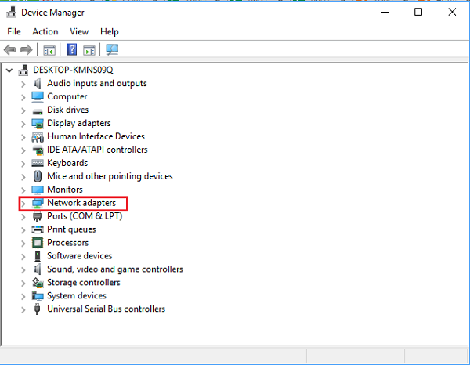Collapse the DESKTOP-KMNS09Q root node
470x365 pixels.
(x=9, y=70)
